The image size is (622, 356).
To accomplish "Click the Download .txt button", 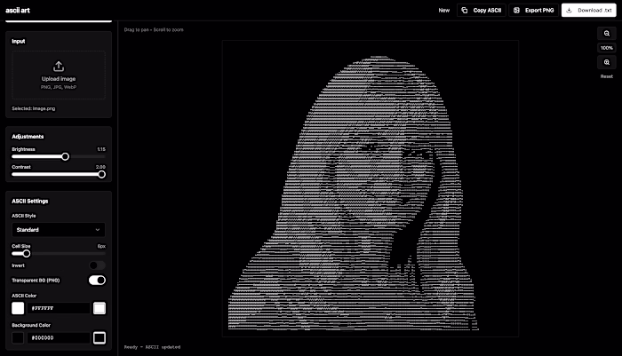I will [588, 11].
